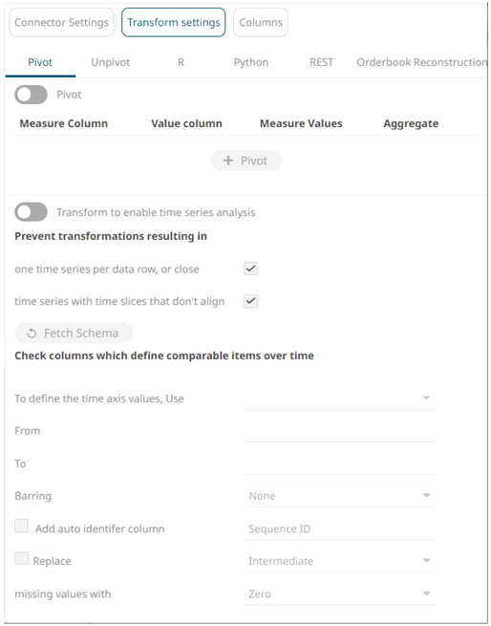
Task: Open the Python transform tab
Action: [251, 62]
